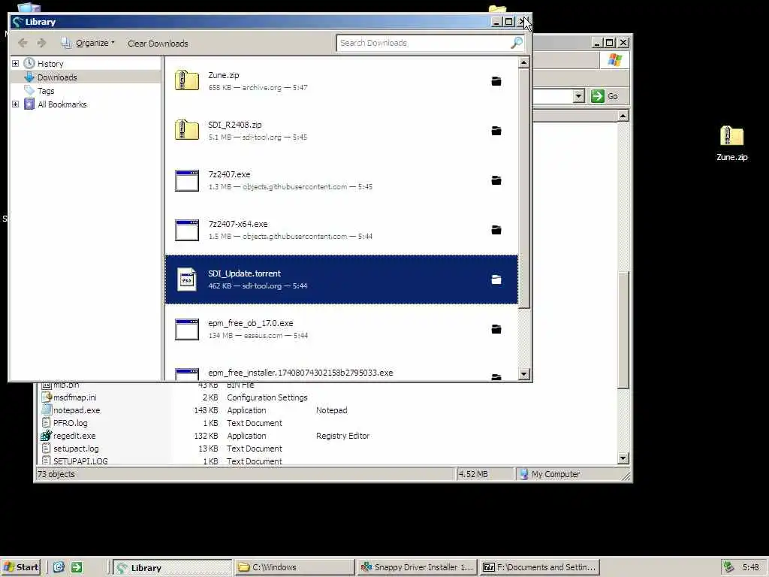Open folder icon for SDI_Update.torrent
The height and width of the screenshot is (577, 769).
tap(496, 279)
